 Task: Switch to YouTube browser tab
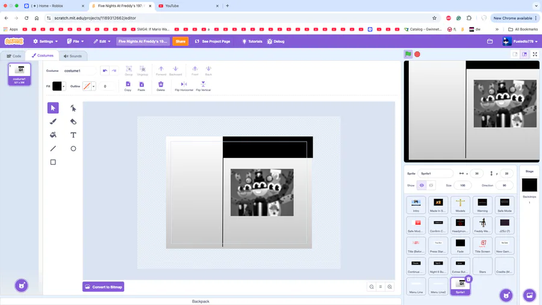coord(188,6)
